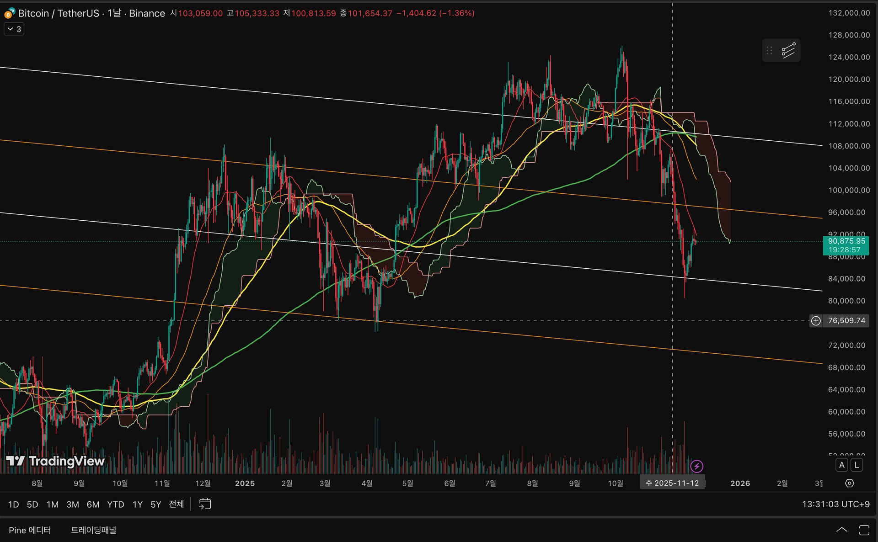Expand the bottom panel with the chevron
The width and height of the screenshot is (878, 542).
pos(841,530)
